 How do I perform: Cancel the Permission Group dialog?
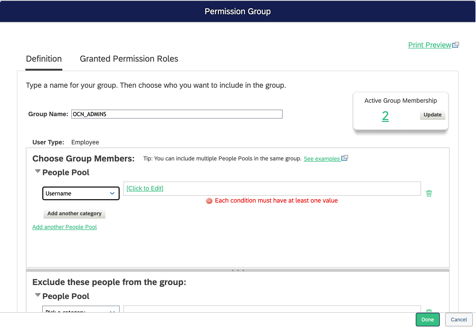tap(459, 320)
